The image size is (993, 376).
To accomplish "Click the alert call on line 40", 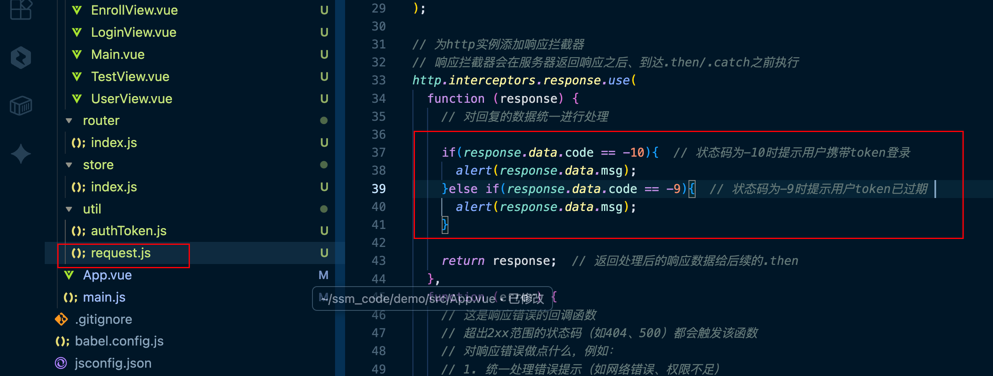I will click(x=546, y=207).
